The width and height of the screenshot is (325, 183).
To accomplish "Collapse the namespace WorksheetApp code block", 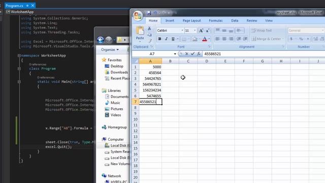I will [19, 55].
